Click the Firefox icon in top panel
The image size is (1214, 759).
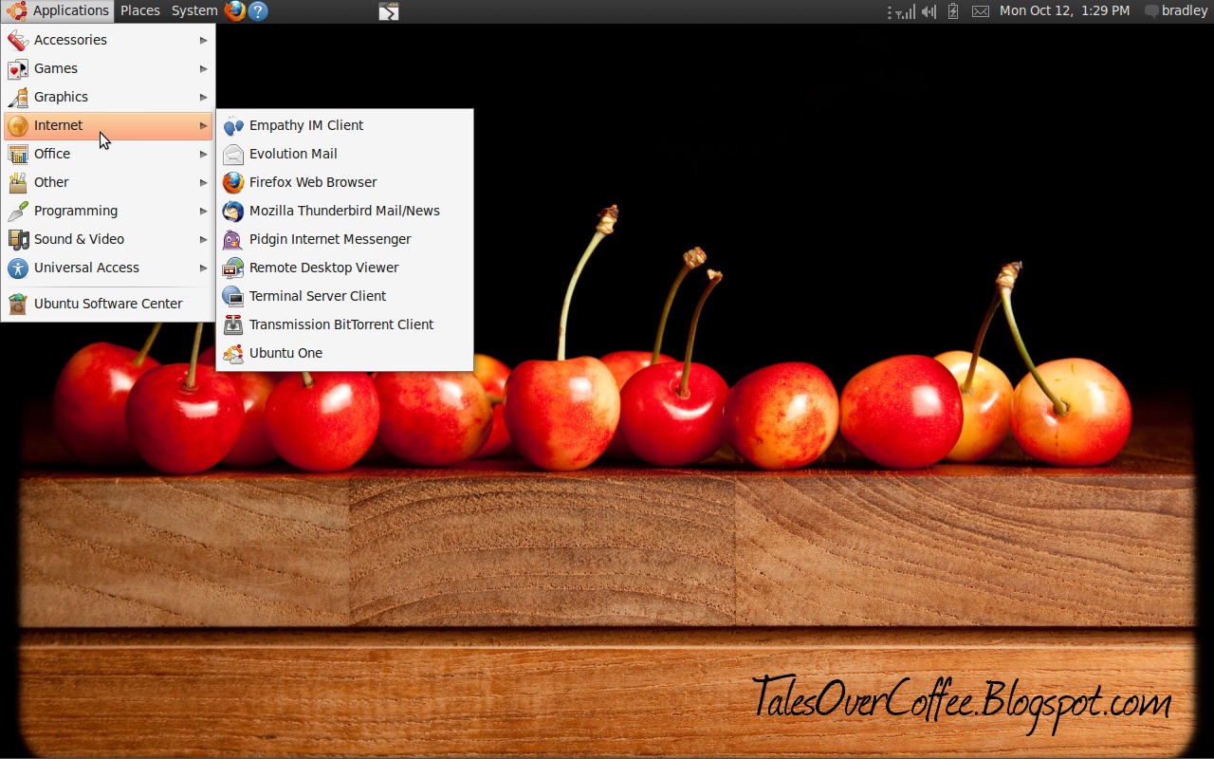pyautogui.click(x=234, y=11)
